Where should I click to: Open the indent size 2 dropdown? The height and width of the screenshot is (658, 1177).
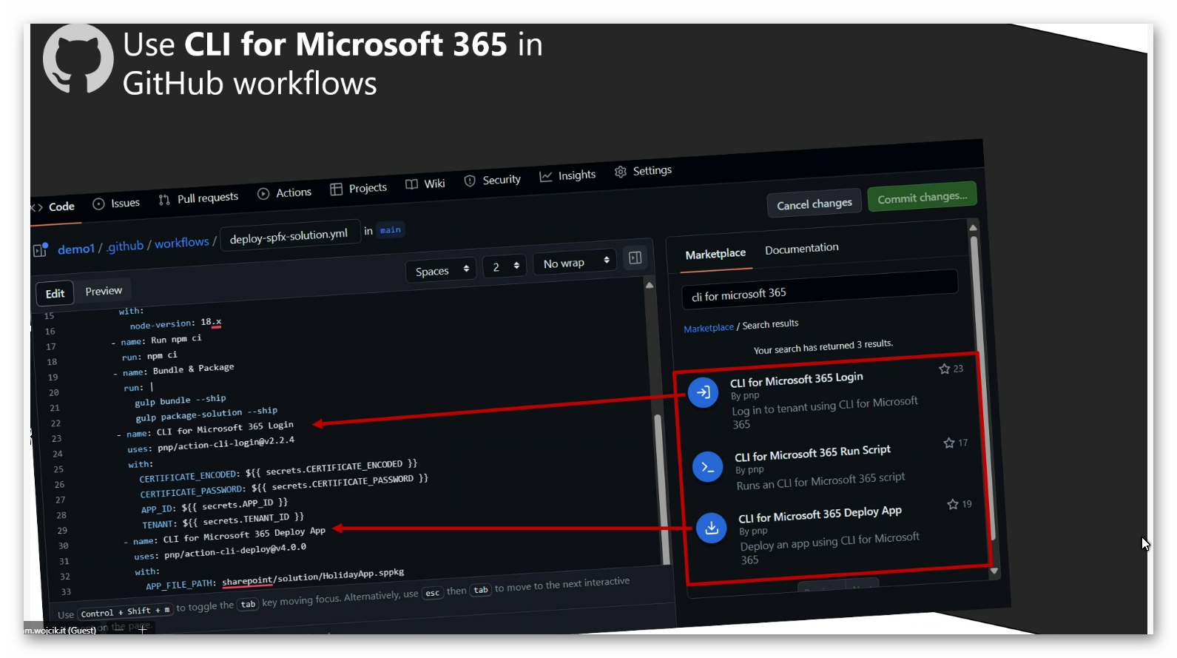[505, 266]
